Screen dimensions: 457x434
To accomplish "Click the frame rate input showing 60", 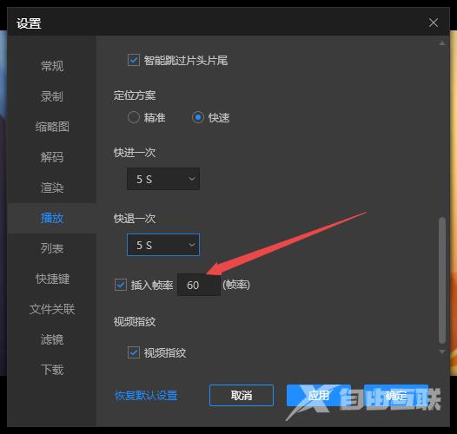I will click(199, 285).
